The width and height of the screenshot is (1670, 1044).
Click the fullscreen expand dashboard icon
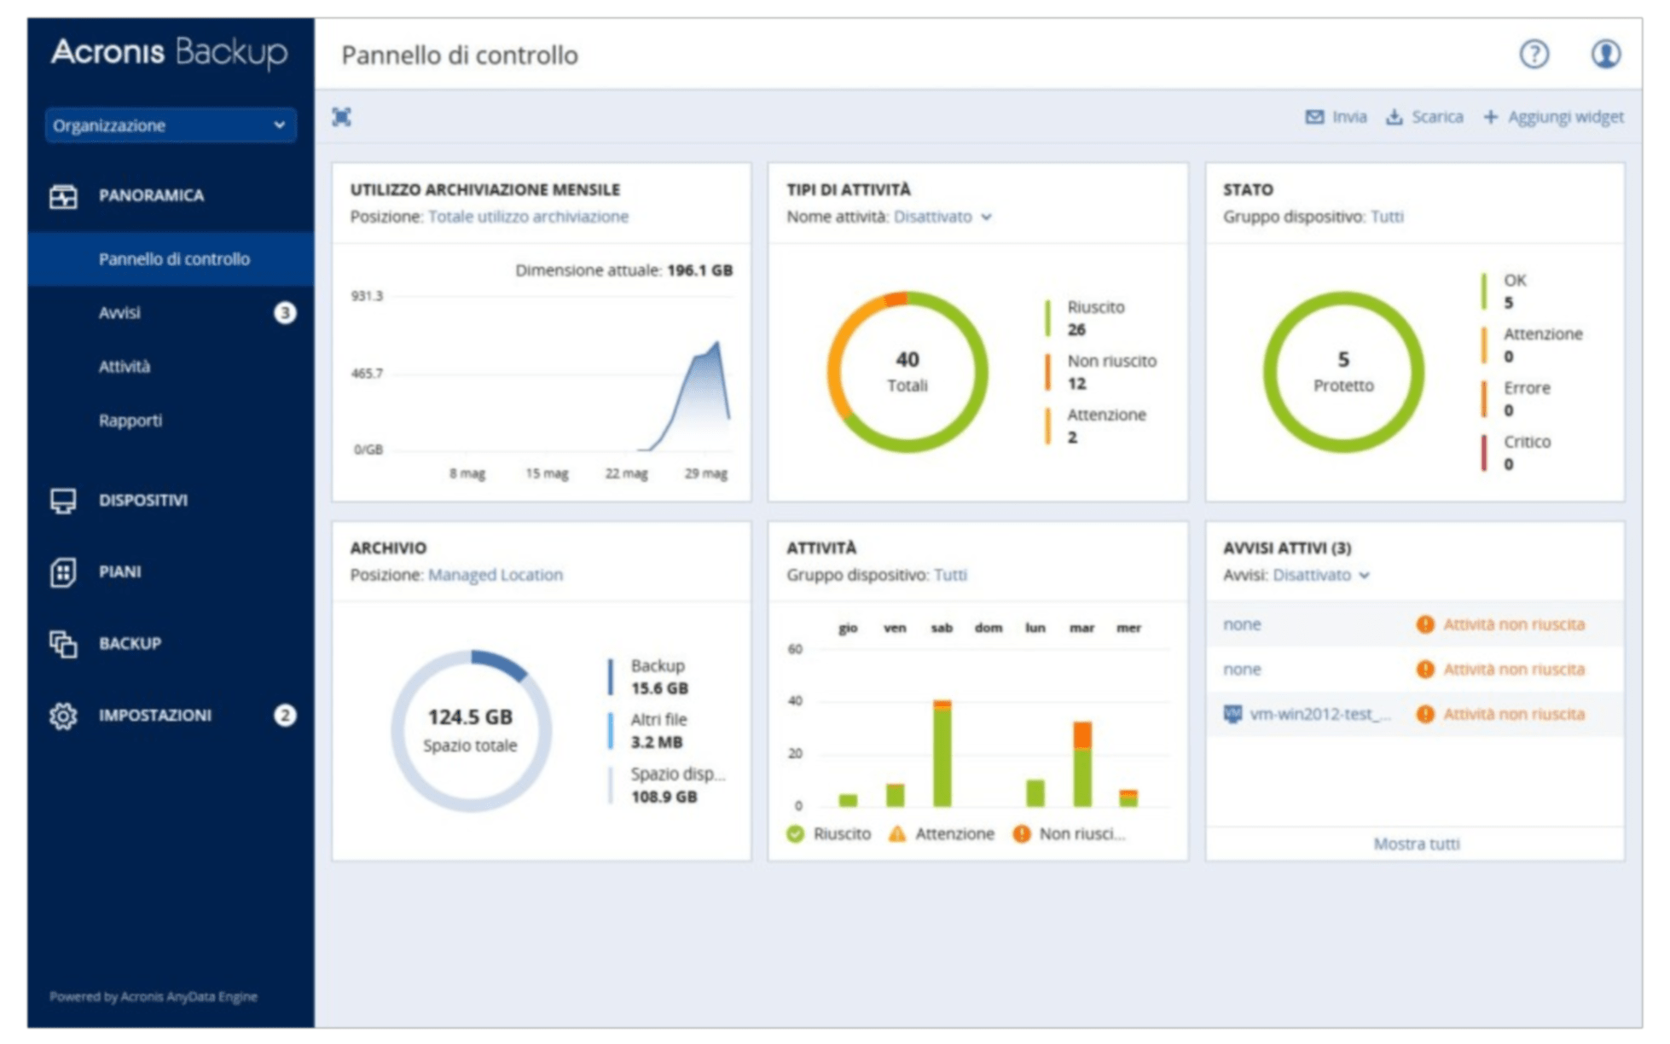(x=341, y=117)
